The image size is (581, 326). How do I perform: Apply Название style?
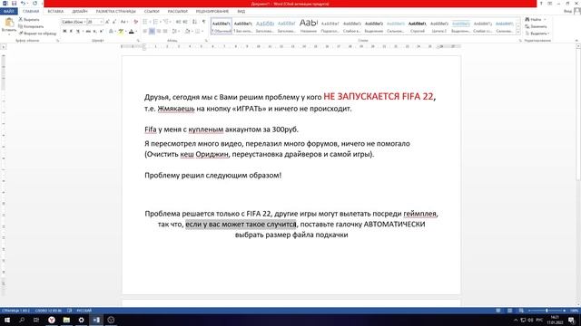(x=309, y=26)
